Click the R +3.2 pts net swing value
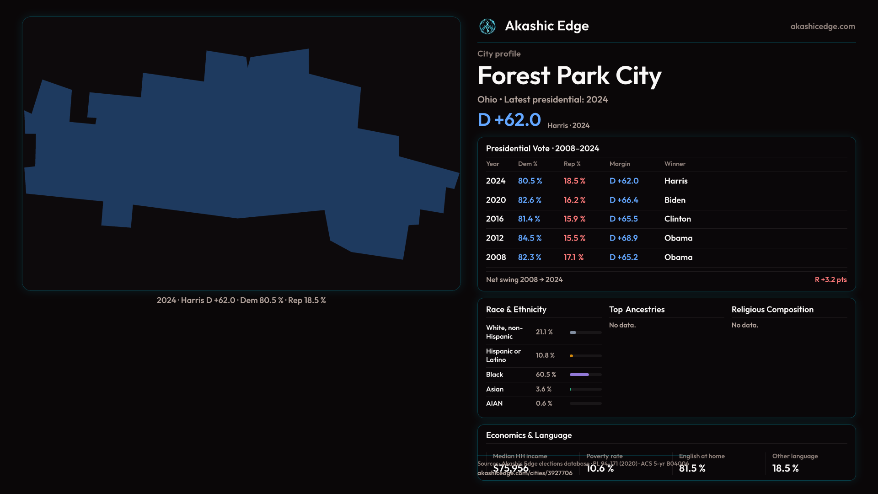Viewport: 878px width, 494px height. point(830,279)
